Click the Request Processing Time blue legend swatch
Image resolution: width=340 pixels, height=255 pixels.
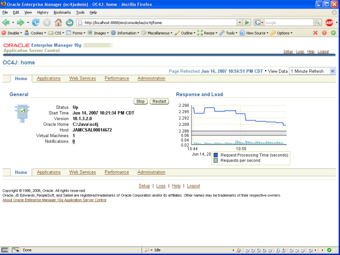click(216, 155)
